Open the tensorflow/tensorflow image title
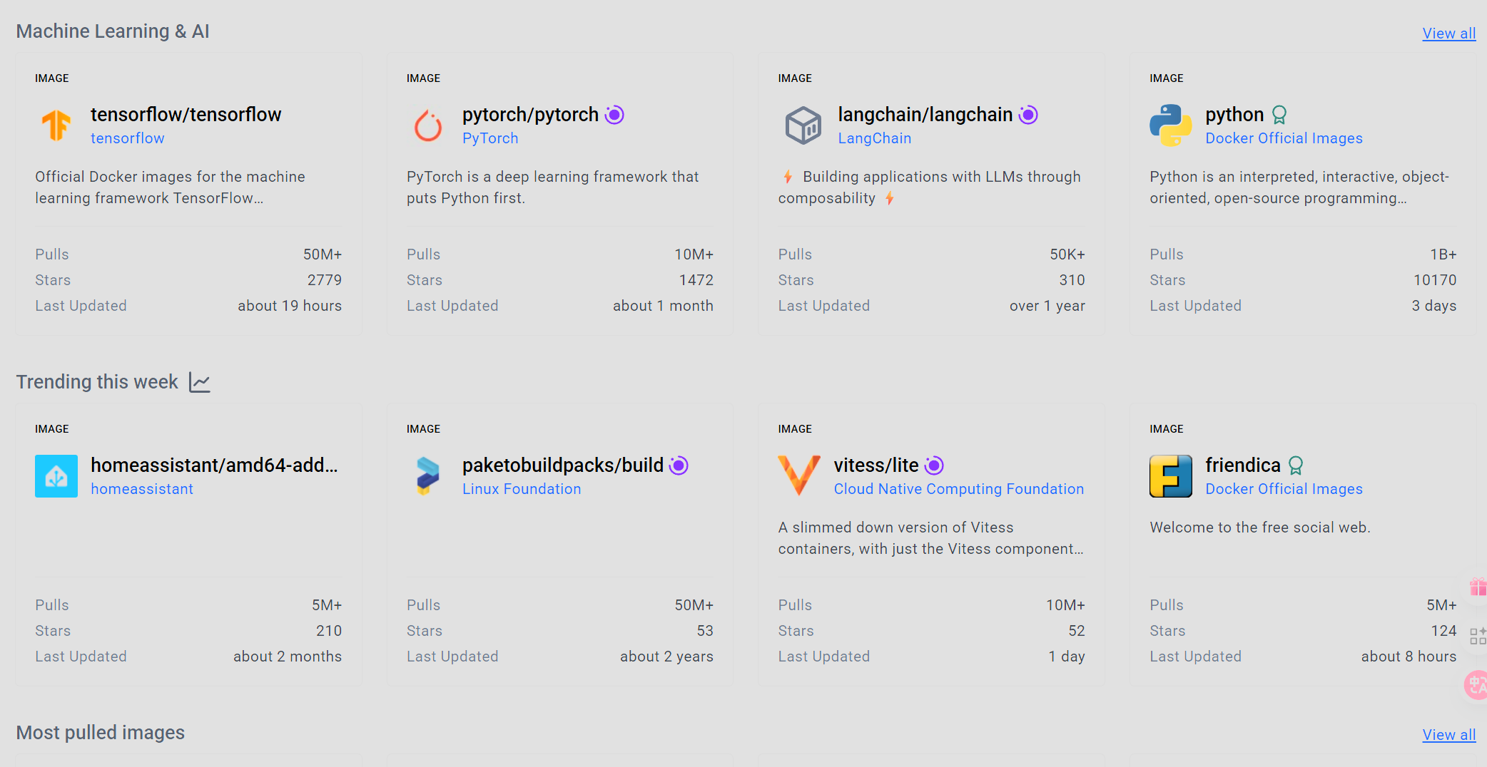 tap(186, 115)
